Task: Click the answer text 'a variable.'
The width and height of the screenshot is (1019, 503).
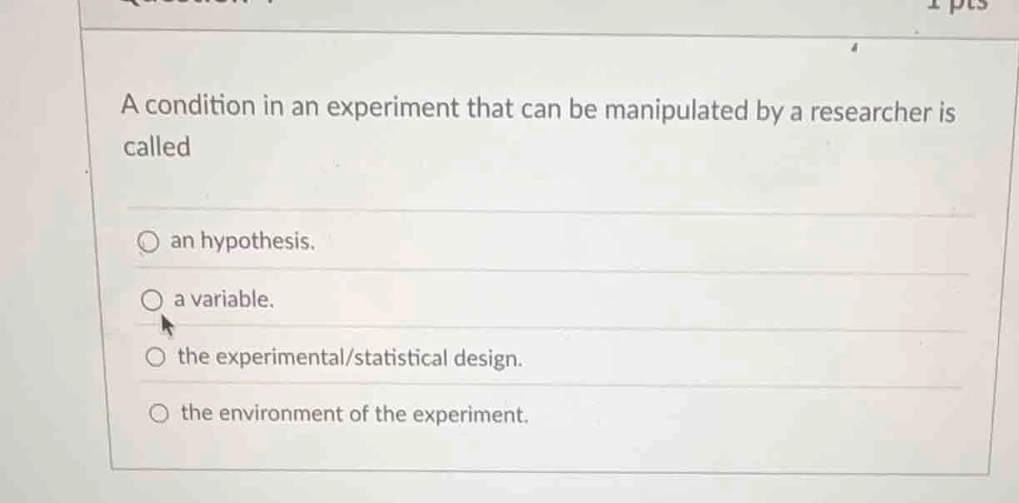Action: [222, 299]
